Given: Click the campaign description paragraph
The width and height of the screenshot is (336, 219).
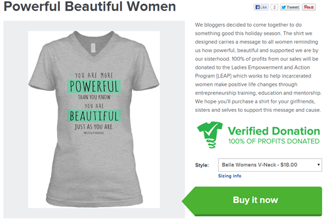Looking at the screenshot, I should click(x=258, y=67).
